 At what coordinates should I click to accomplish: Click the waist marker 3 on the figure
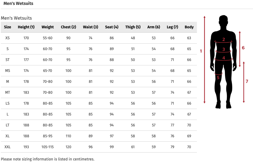[x=224, y=49]
